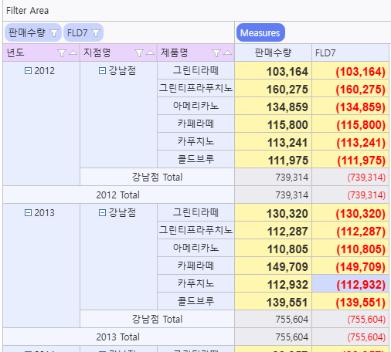This screenshot has height=352, width=391.
Task: Click filter icon in 지점명 column header
Action: [139, 53]
